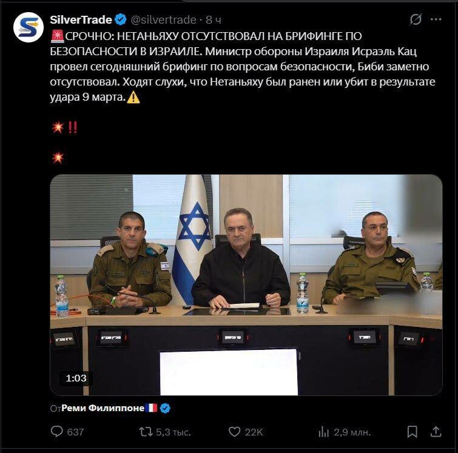Open the three-dot more options menu
This screenshot has height=453, width=458.
pos(436,19)
